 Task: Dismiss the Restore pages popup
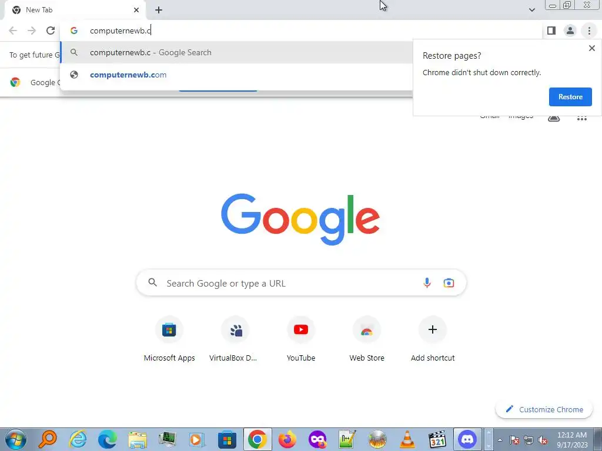[x=591, y=48]
